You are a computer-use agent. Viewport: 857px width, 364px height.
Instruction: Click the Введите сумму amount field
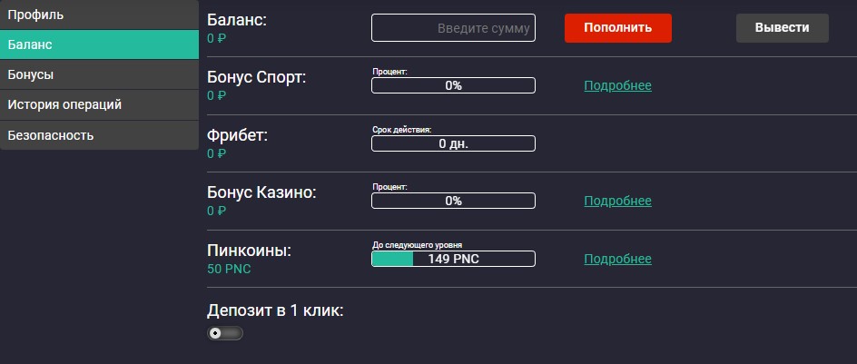pyautogui.click(x=453, y=28)
